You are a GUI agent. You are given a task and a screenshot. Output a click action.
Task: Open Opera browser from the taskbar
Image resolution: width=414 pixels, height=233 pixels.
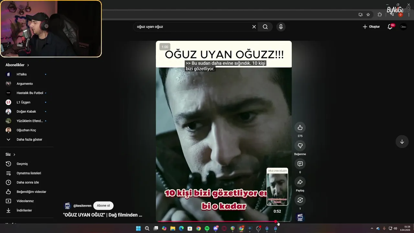click(x=224, y=228)
